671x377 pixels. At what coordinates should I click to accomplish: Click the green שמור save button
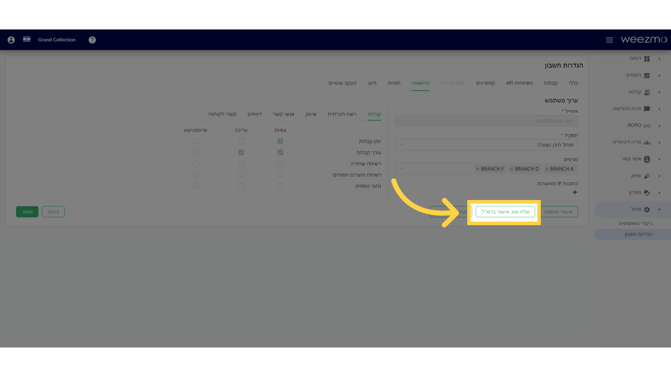click(27, 212)
